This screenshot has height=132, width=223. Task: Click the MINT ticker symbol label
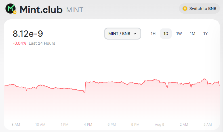click(75, 10)
